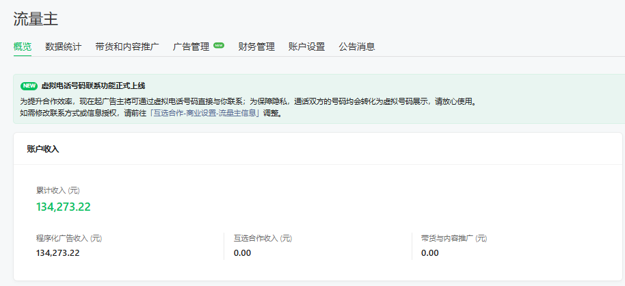This screenshot has height=286, width=625.
Task: Select the 0.00 value under 带货与内容推广
Action: [429, 253]
